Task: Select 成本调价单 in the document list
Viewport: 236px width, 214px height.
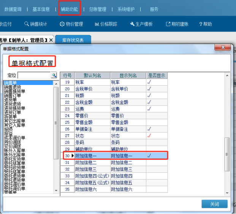Action: point(14,138)
